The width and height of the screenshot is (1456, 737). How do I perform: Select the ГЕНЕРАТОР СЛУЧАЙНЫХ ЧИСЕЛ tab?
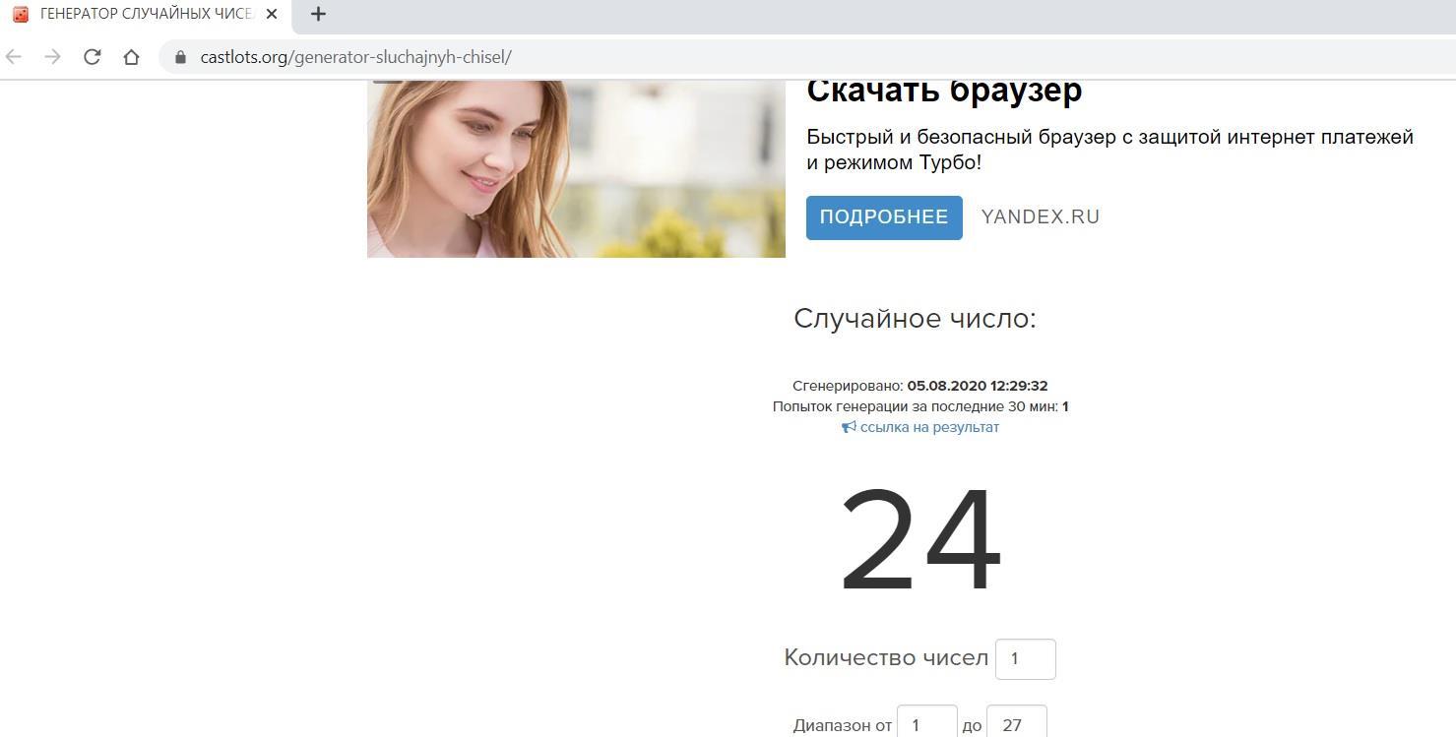pyautogui.click(x=146, y=14)
